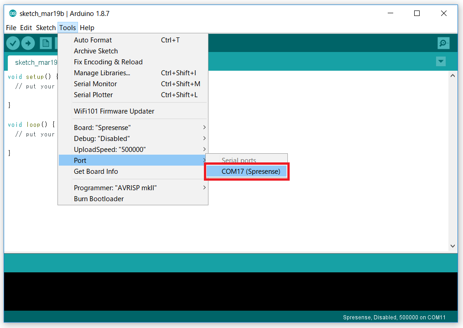This screenshot has width=463, height=328.
Task: Click Get Board Info menu item
Action: (x=96, y=172)
